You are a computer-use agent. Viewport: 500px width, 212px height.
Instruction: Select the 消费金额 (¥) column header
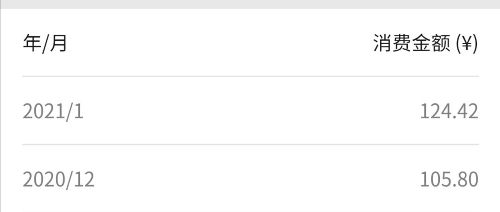tap(426, 44)
